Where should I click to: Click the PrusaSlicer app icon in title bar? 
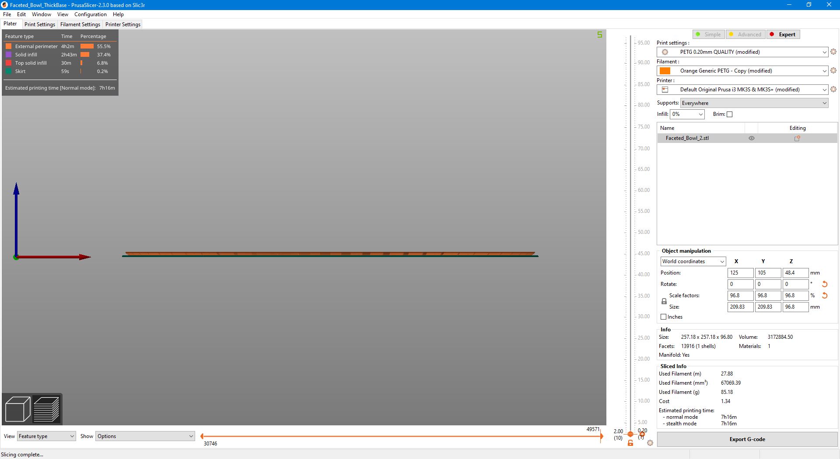tap(5, 5)
